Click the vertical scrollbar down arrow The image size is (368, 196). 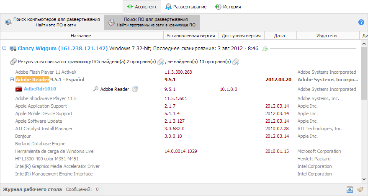pyautogui.click(x=365, y=178)
